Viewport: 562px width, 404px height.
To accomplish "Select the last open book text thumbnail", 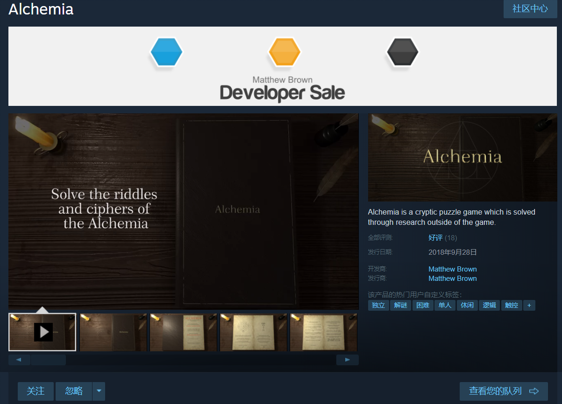I will coord(323,332).
